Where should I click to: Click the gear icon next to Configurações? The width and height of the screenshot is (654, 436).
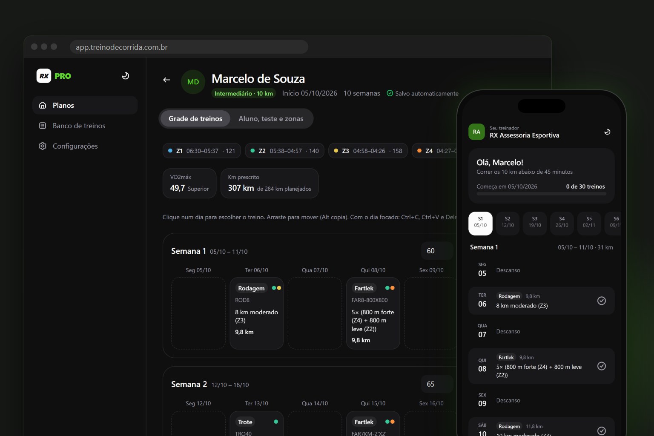(x=43, y=146)
